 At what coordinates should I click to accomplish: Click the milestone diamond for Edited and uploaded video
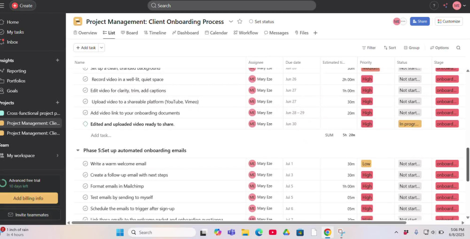point(86,124)
